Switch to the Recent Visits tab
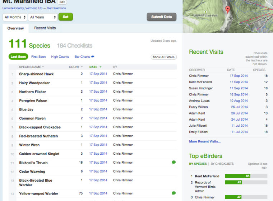The image size is (273, 201). pyautogui.click(x=45, y=28)
